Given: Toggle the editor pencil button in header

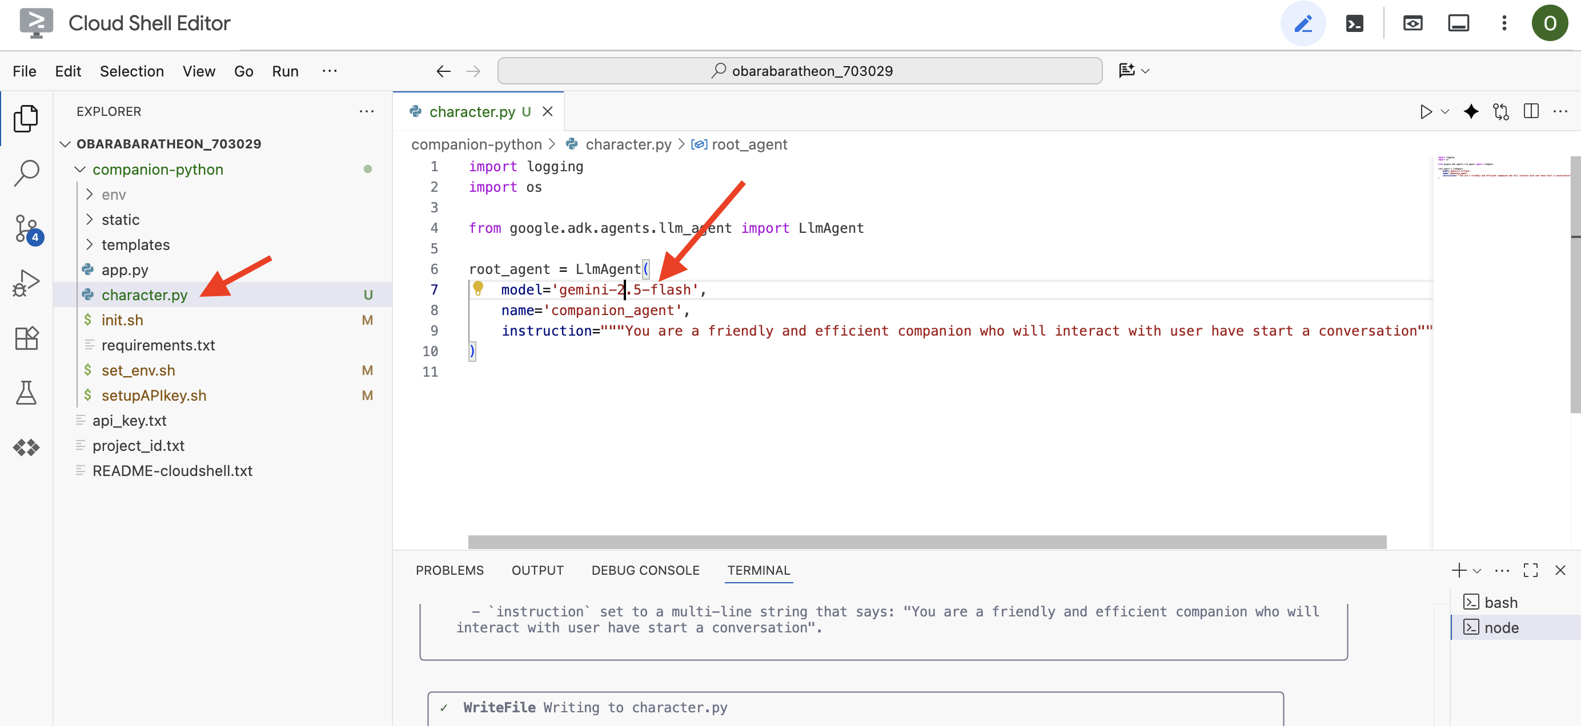Looking at the screenshot, I should click(1302, 24).
